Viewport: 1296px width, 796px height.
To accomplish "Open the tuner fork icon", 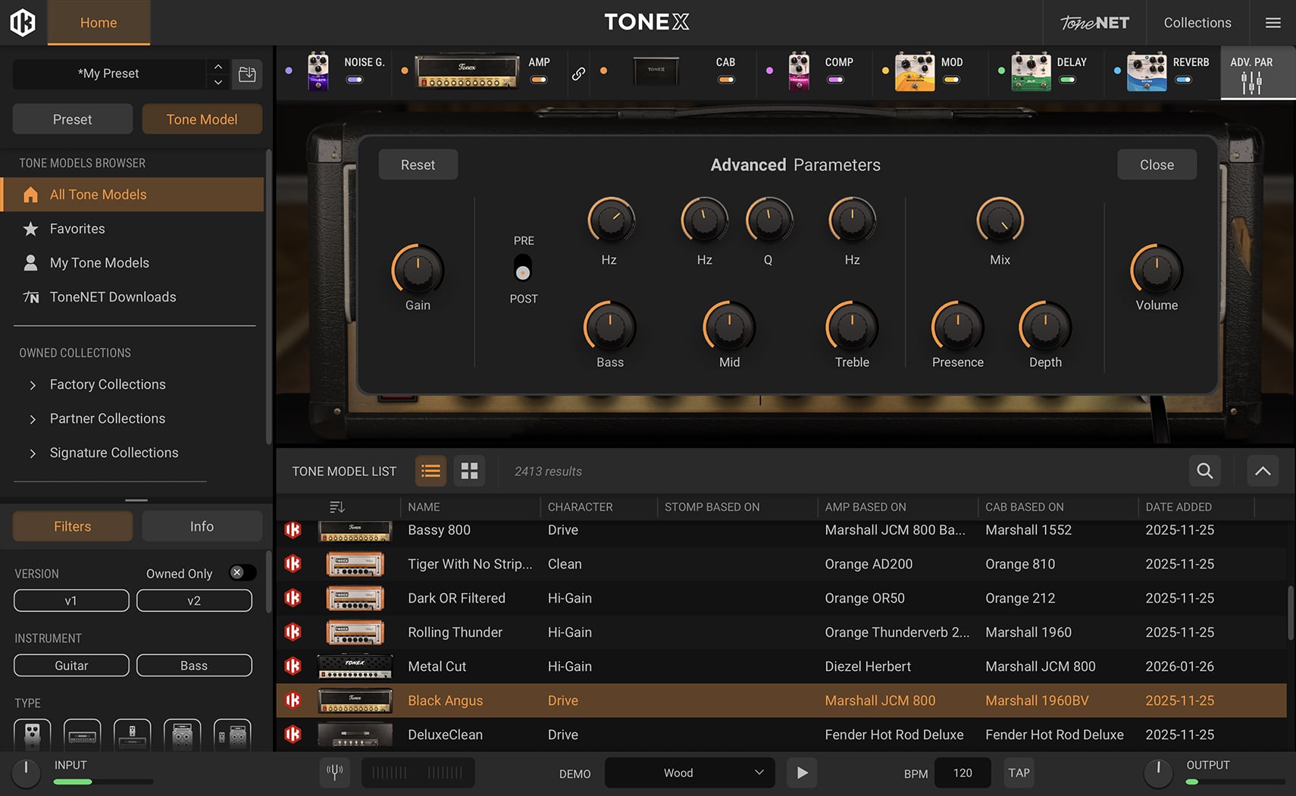I will click(334, 772).
